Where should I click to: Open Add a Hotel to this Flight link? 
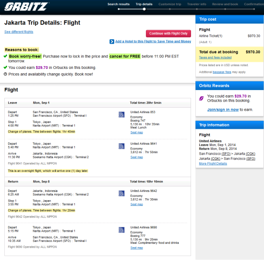(153, 42)
